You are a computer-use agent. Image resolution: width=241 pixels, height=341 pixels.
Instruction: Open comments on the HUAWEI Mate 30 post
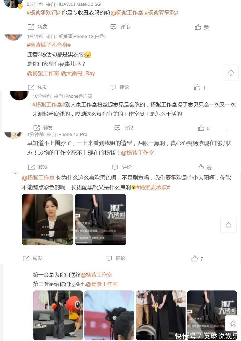coord(120,27)
